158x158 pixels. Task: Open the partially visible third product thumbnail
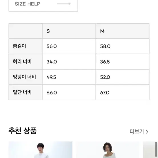(149, 150)
